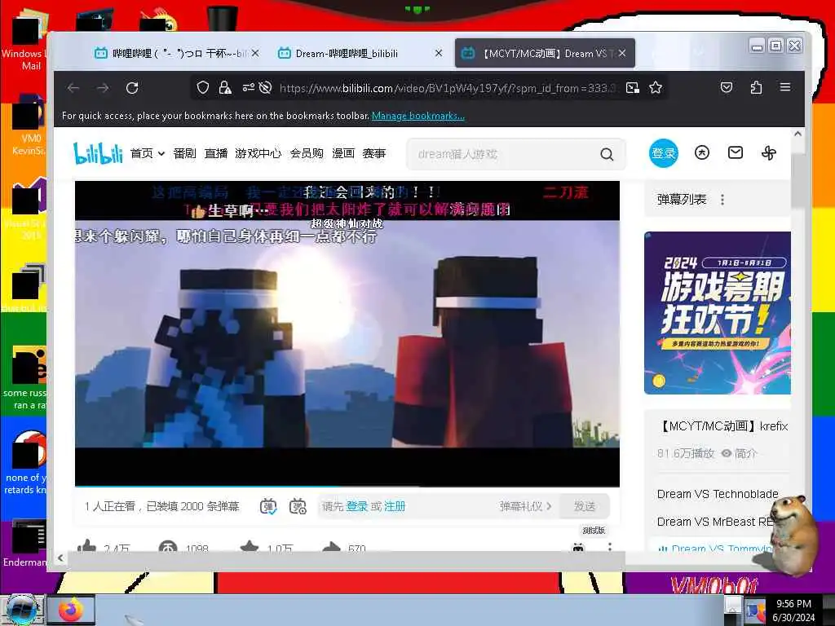Click the 发送 send button

tap(584, 506)
